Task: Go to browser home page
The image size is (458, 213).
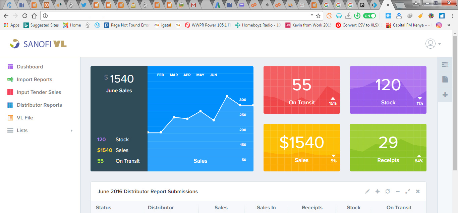Action: tap(34, 16)
